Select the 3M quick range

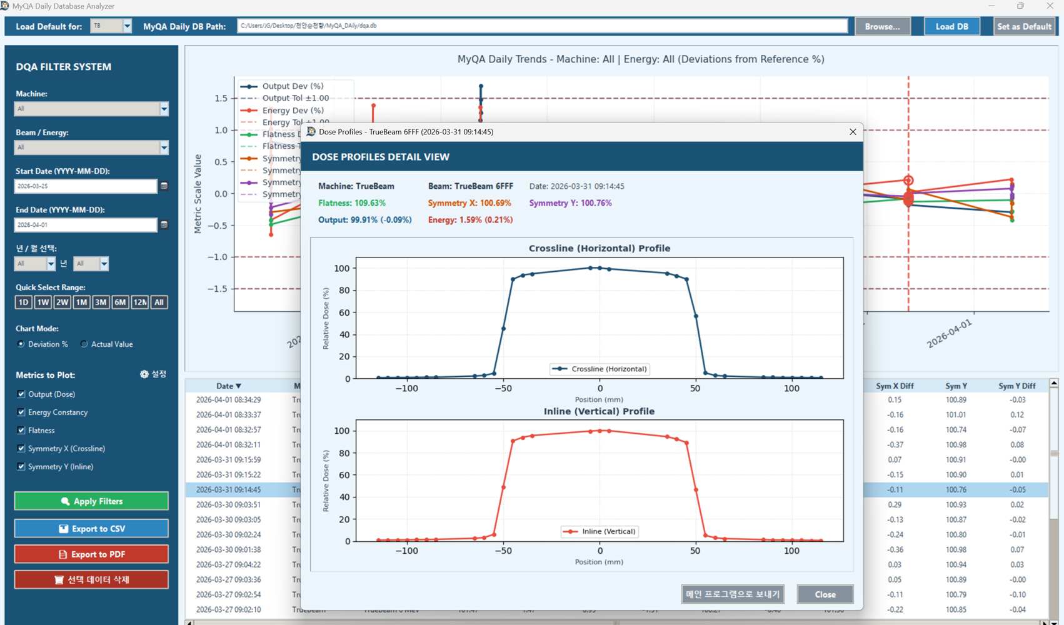click(101, 302)
